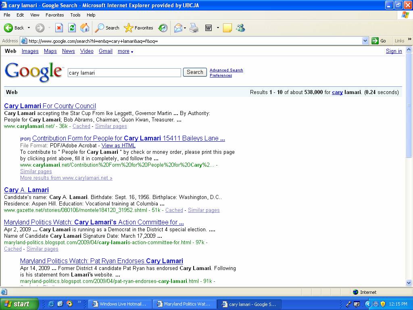
Task: Click the security shield tray icon
Action: click(383, 304)
